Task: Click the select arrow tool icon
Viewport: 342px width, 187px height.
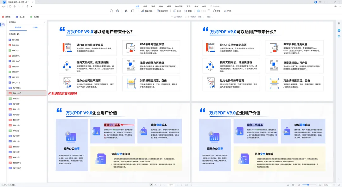Action: coord(155,185)
